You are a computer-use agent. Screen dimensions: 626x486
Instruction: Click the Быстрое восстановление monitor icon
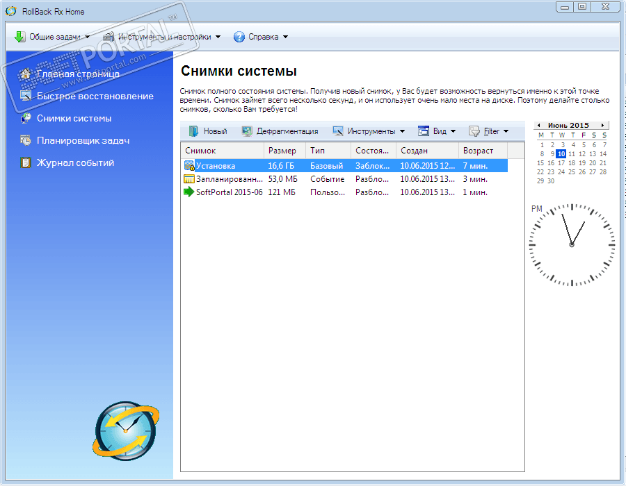tap(26, 96)
